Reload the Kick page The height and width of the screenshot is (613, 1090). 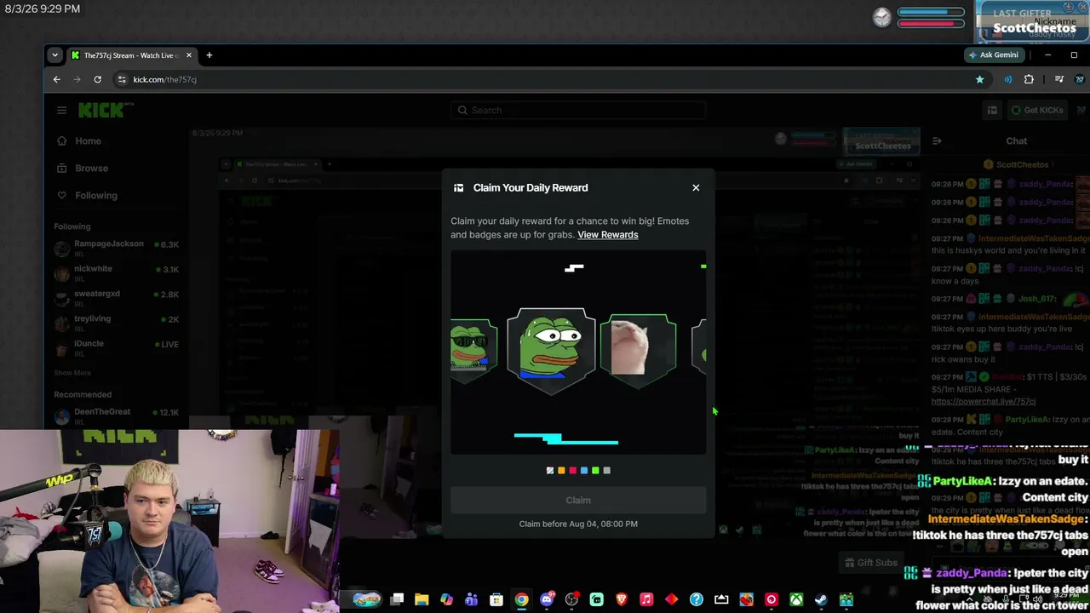tap(97, 79)
